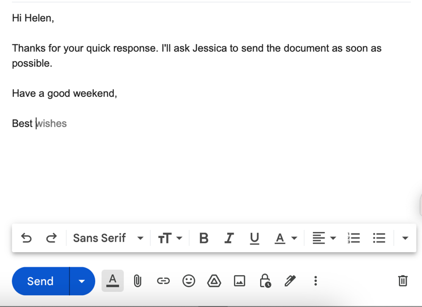Toggle confidential mode lock icon
Screen dimensions: 422x307
coord(265,281)
